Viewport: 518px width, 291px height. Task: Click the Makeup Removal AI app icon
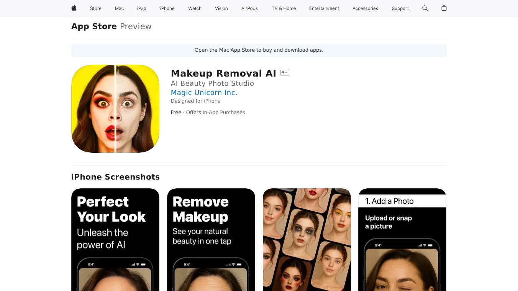coord(115,109)
